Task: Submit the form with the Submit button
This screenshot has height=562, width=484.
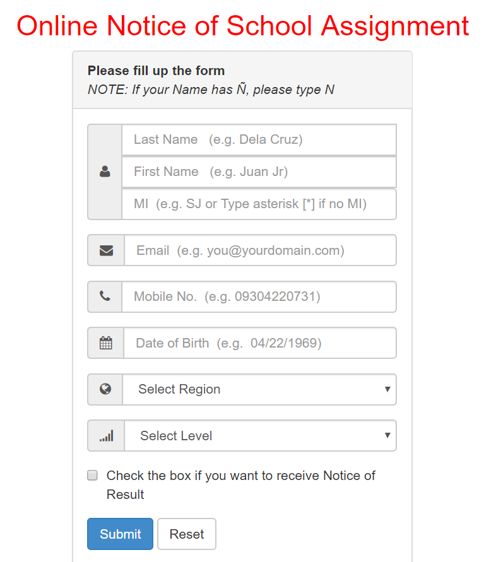Action: click(x=120, y=534)
